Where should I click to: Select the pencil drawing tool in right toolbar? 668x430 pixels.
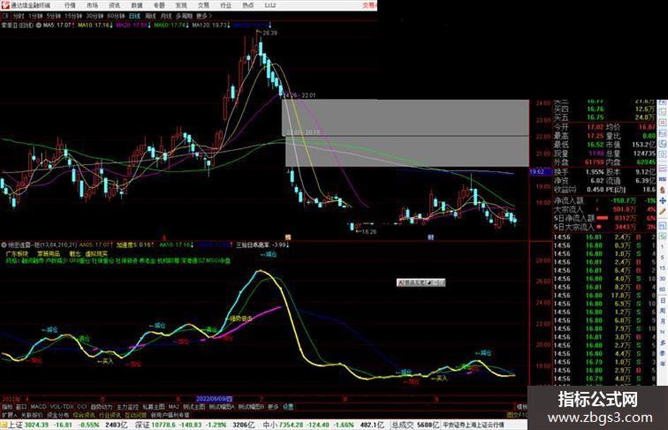point(662,212)
